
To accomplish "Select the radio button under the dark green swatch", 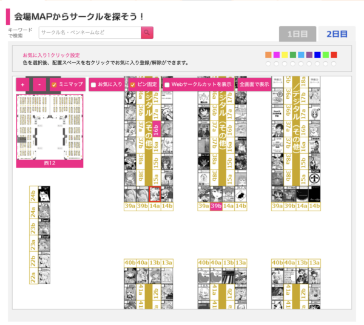I will pos(293,64).
